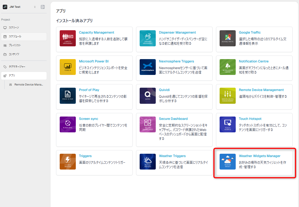Click the 画面のリアルタイムコンテンツトリガー description
Viewport: 299px width, 207px height.
(102, 162)
